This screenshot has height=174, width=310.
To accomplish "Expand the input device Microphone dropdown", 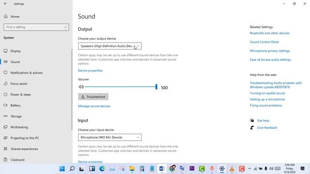I will (x=110, y=137).
